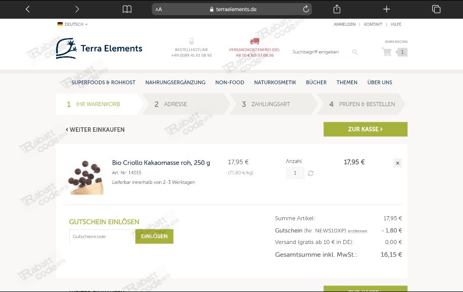Click entfernen next to voucher NEWS10XP

point(357,231)
